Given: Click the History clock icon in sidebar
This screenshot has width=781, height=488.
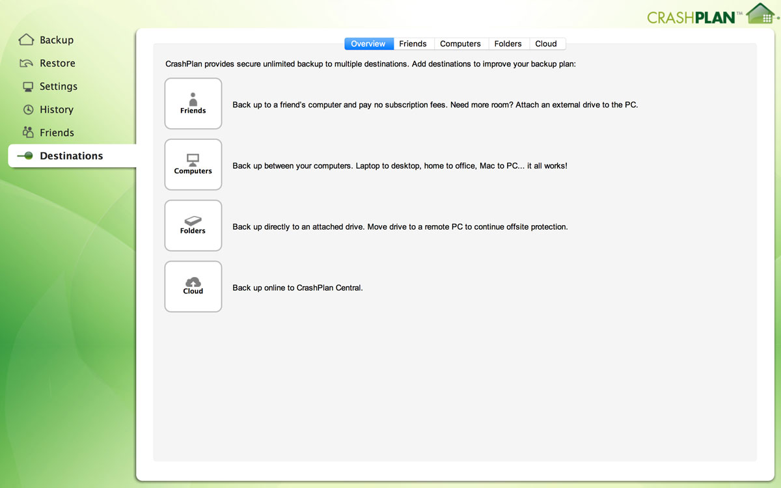Looking at the screenshot, I should tap(27, 110).
